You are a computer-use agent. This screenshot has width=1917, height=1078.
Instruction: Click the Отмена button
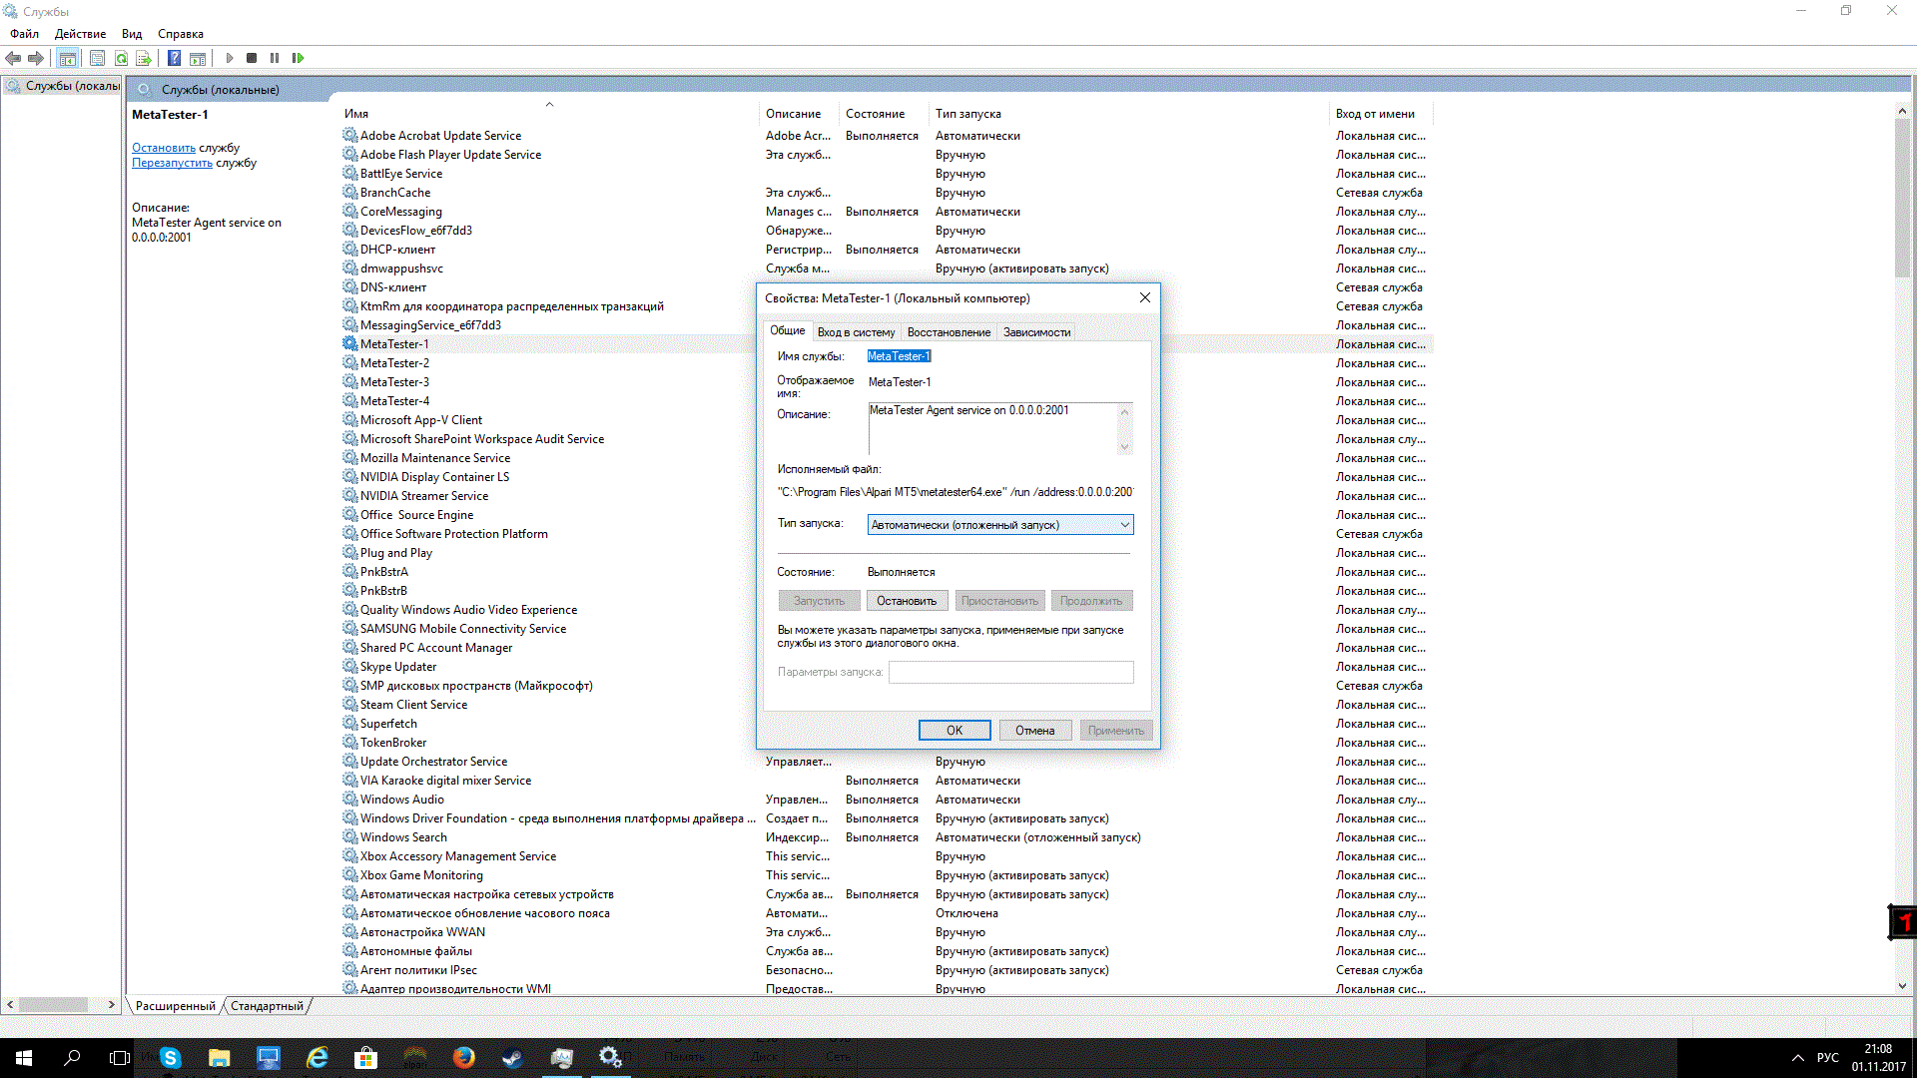pos(1035,731)
